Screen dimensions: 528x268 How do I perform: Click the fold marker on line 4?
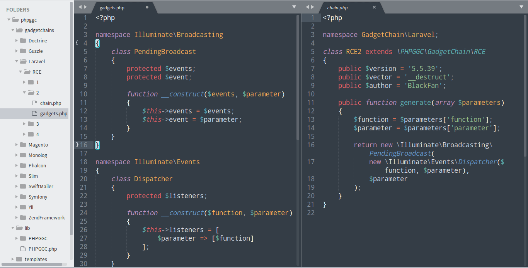pyautogui.click(x=77, y=43)
